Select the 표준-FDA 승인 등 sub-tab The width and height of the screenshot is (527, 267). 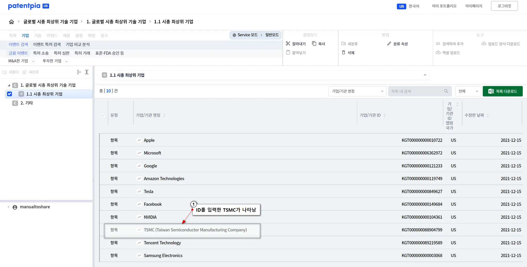[110, 53]
